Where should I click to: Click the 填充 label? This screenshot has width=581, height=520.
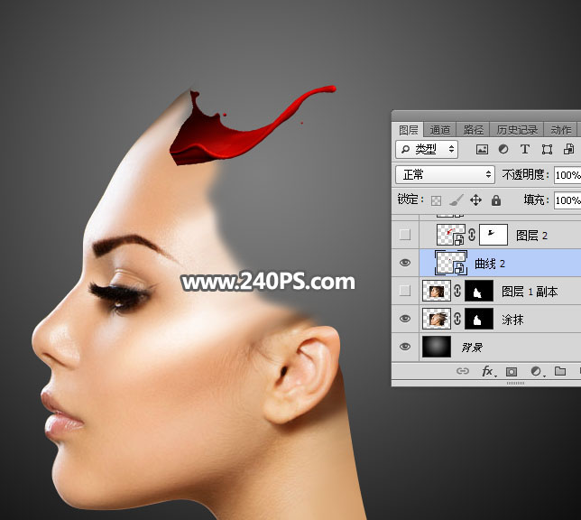coord(536,200)
